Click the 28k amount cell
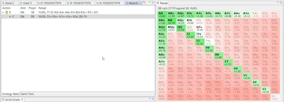Image resolution: width=284 pixels, height=102 pixels. [22, 17]
